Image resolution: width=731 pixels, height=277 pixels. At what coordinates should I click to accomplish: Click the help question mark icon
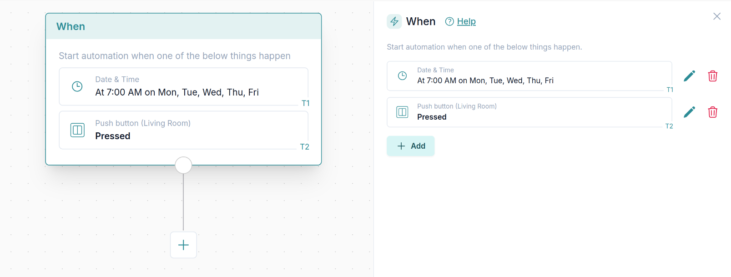(449, 21)
